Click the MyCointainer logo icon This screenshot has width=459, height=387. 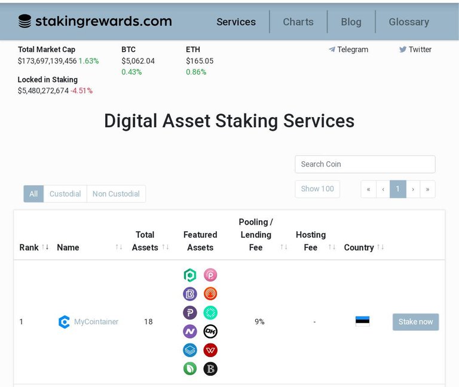coord(64,322)
